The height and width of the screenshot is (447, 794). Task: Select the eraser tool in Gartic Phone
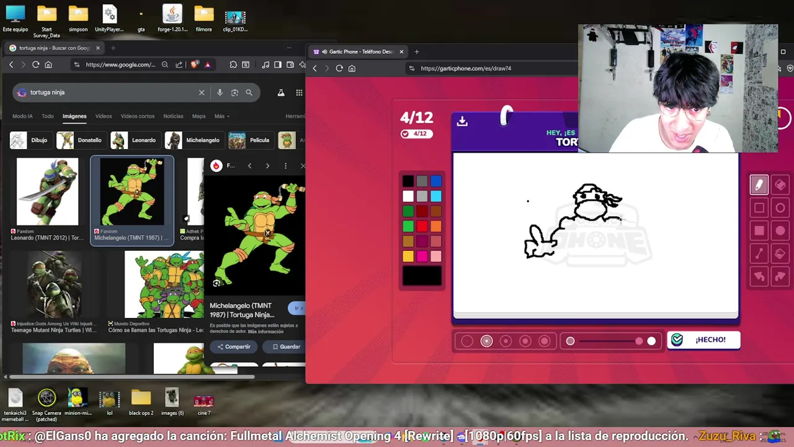tap(780, 185)
